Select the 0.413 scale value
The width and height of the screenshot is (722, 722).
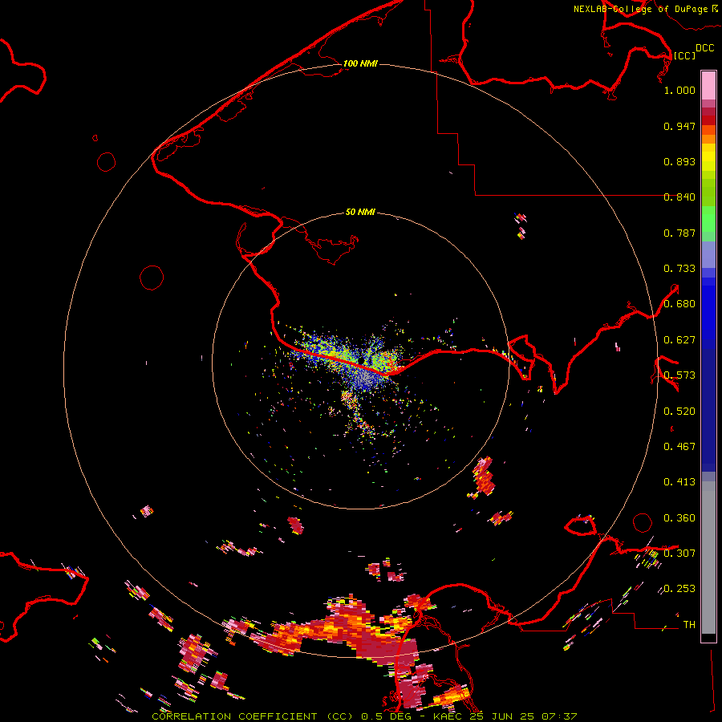point(679,482)
